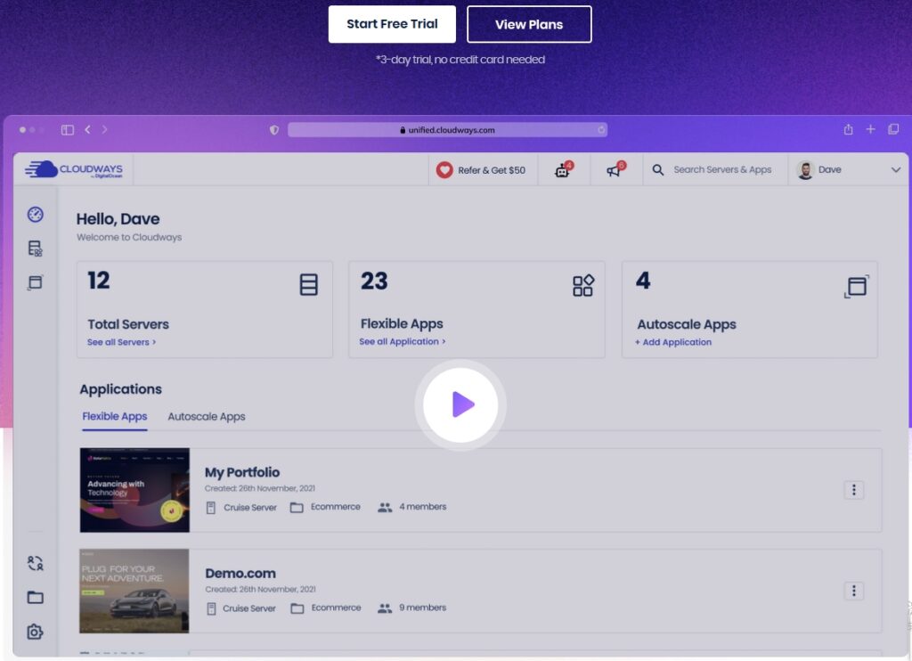This screenshot has height=661, width=912.
Task: Switch to the Autoscale Apps tab
Action: (206, 417)
